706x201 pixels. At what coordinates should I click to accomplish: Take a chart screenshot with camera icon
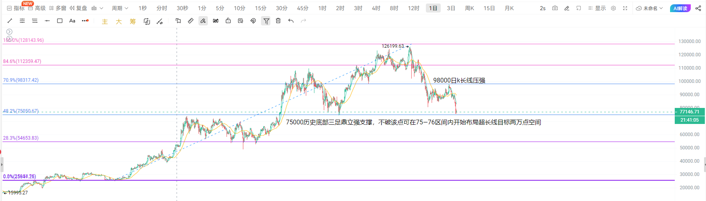click(x=555, y=8)
